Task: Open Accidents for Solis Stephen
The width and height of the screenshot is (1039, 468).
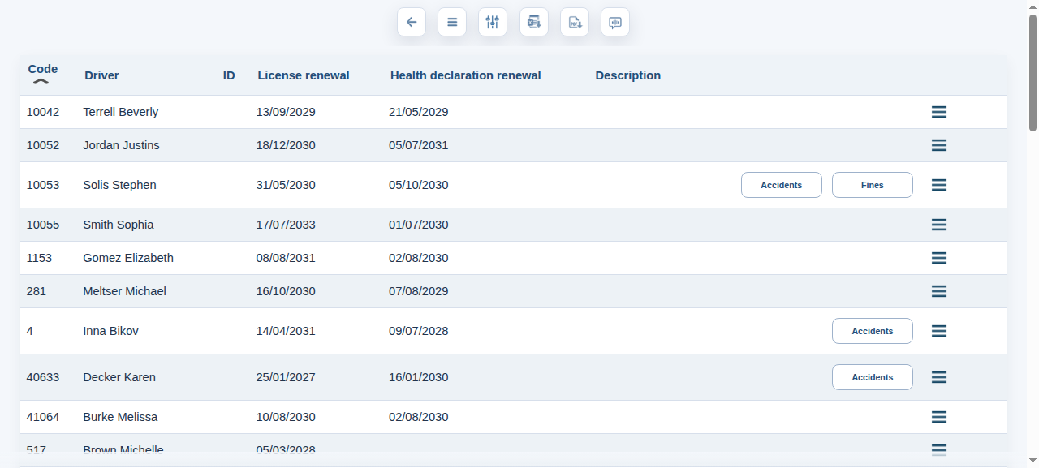Action: (782, 185)
